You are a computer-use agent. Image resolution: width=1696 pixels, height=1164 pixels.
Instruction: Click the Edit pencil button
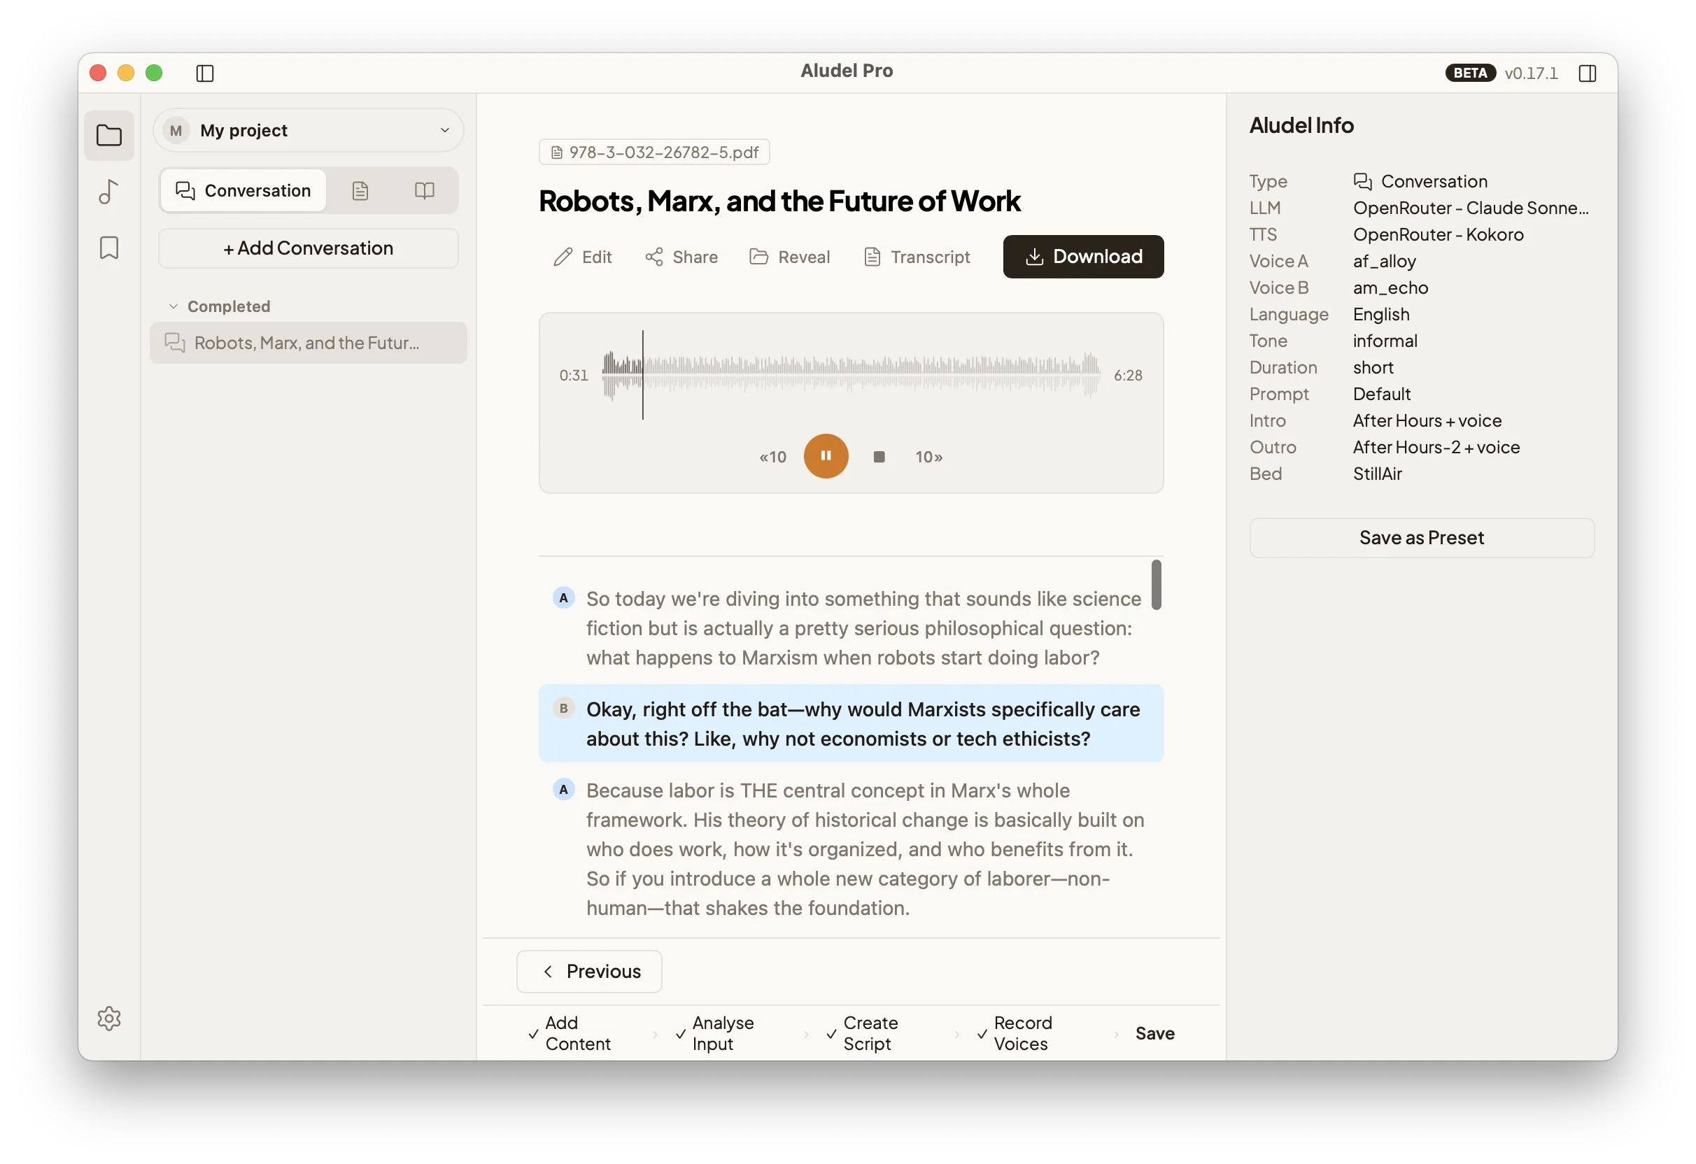[x=582, y=257]
